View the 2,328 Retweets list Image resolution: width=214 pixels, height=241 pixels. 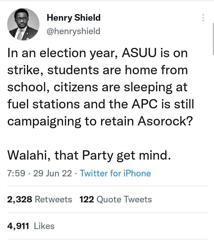point(39,199)
